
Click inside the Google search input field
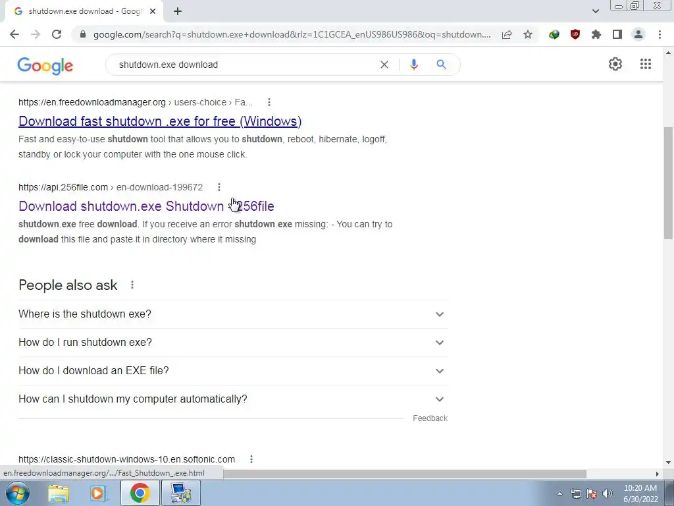pos(245,65)
